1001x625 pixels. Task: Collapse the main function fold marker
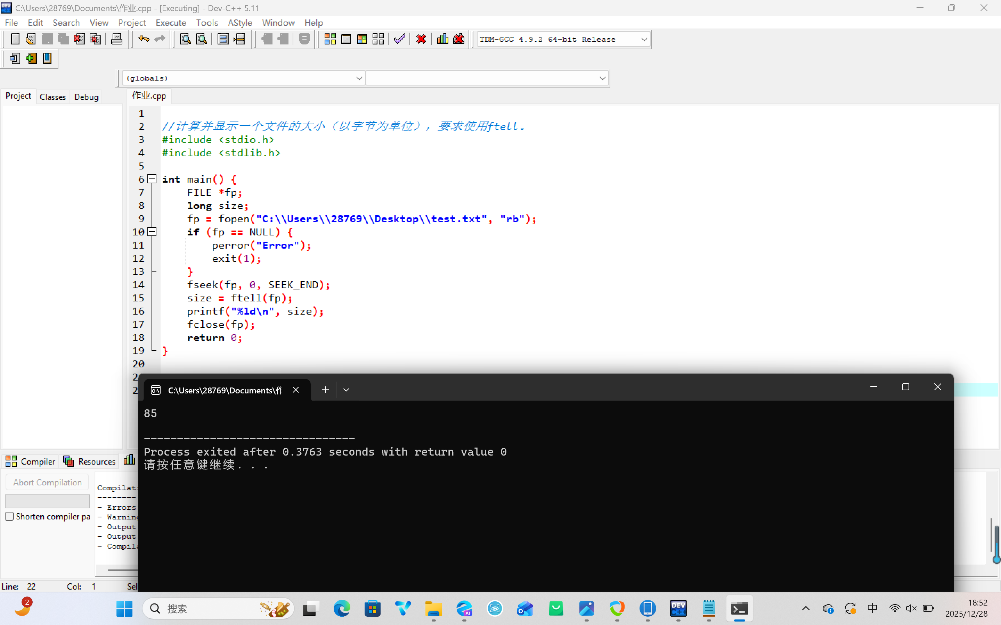click(152, 179)
